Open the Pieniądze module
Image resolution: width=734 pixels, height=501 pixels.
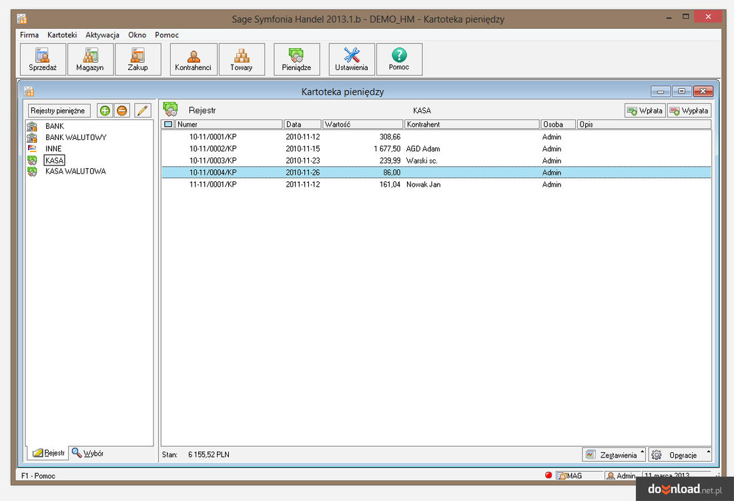297,59
